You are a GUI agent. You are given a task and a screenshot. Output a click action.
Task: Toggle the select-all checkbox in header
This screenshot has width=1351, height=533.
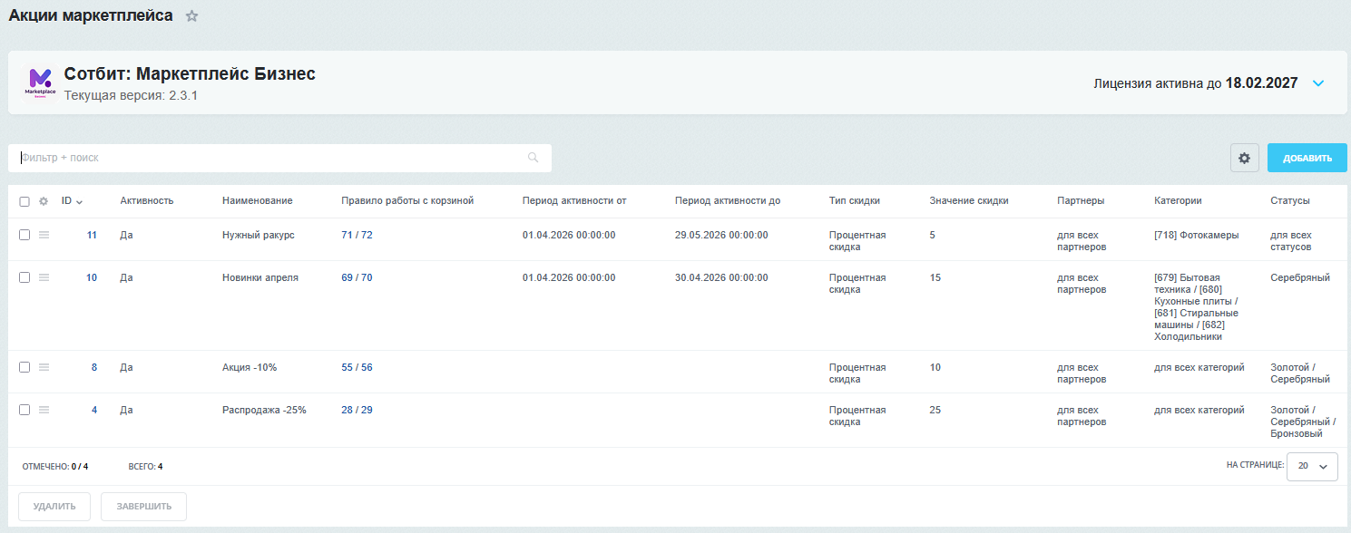click(24, 201)
